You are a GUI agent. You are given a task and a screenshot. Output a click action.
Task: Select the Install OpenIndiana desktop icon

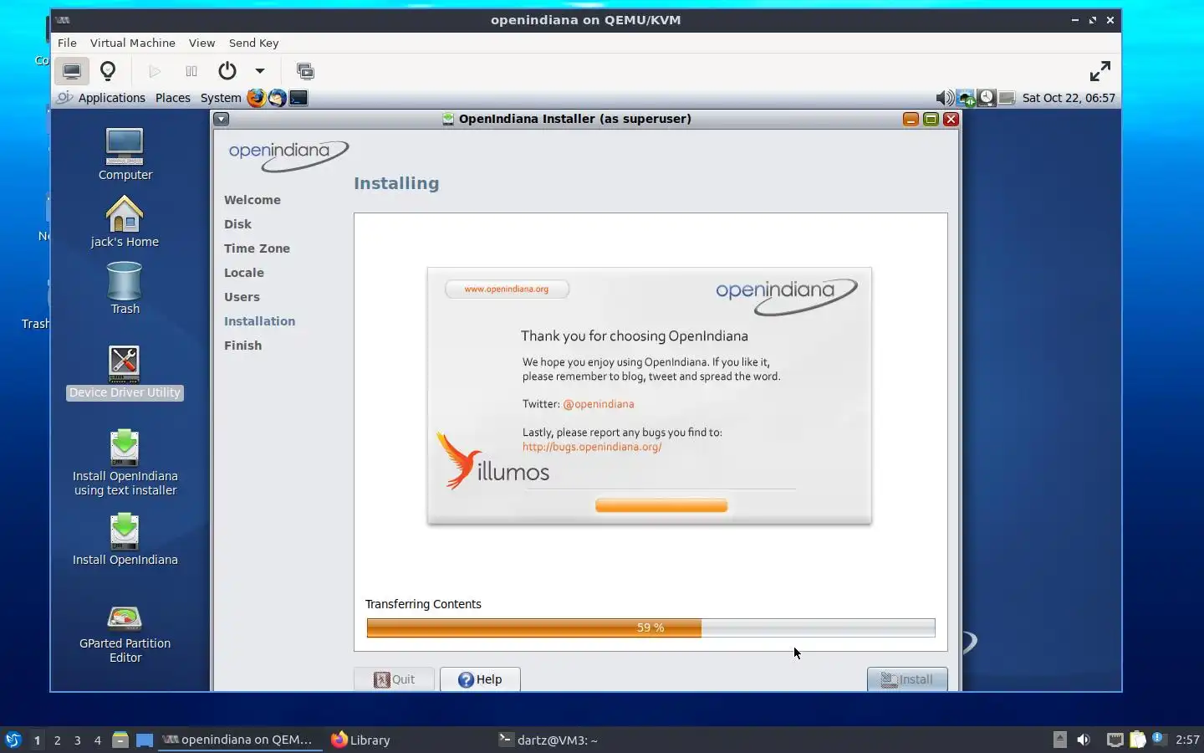[x=125, y=540]
